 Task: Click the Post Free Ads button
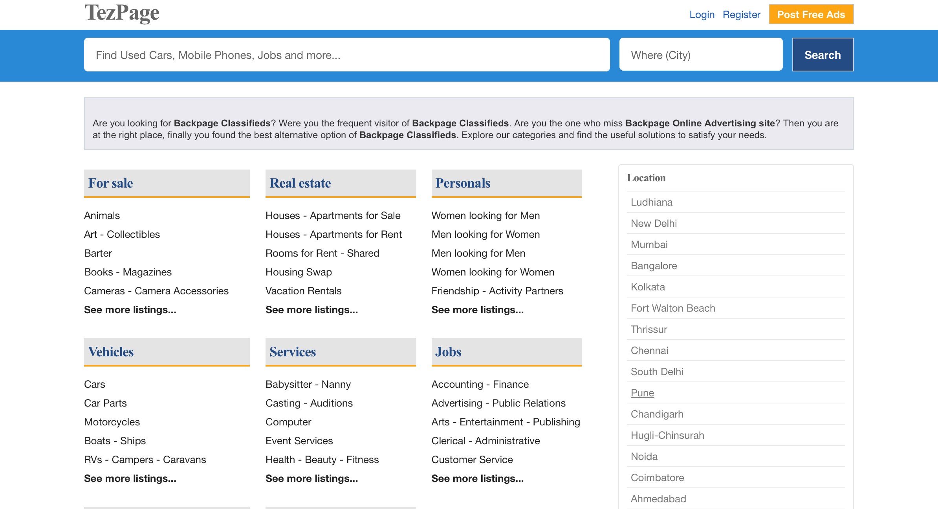(811, 15)
